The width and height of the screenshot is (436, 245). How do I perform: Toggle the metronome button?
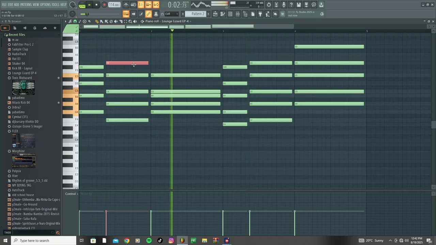(126, 5)
